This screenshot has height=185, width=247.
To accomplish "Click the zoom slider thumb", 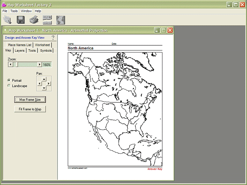I will (15, 64).
